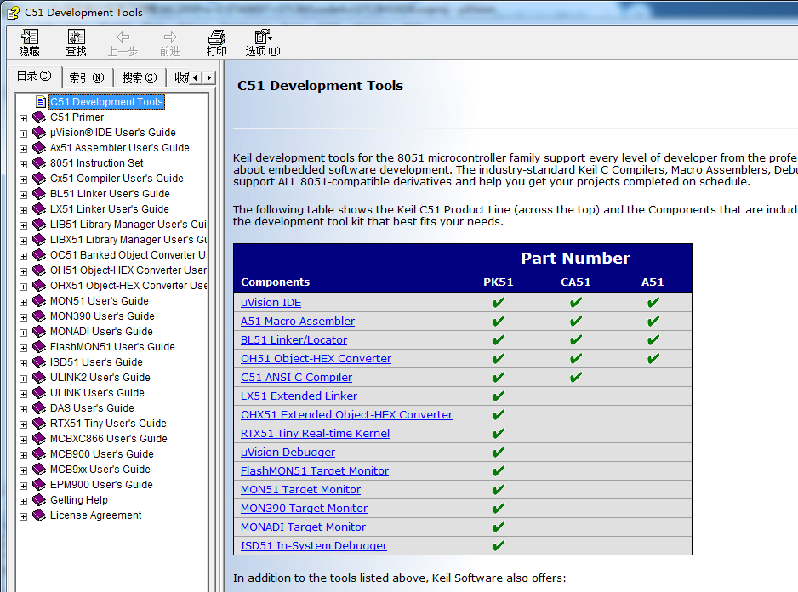The height and width of the screenshot is (592, 798).
Task: Click the book icon for Ax51 Assembler User's Guide
Action: (x=39, y=148)
